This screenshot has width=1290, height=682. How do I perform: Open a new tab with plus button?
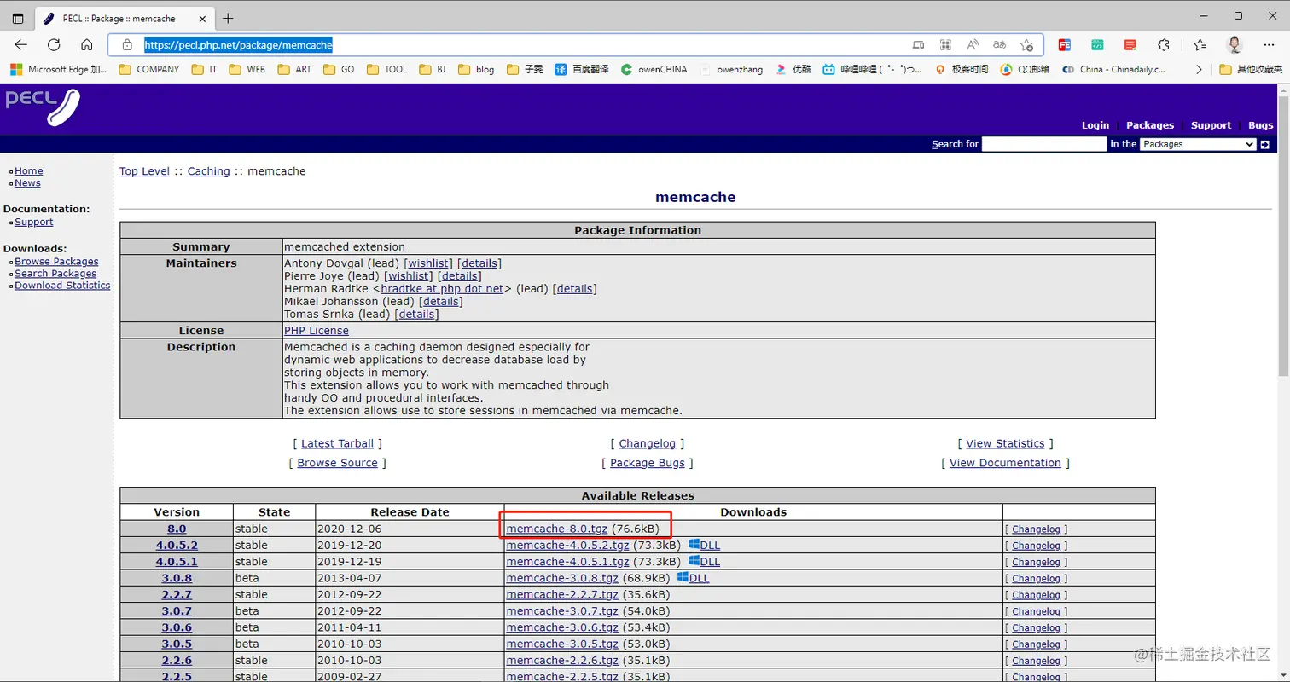228,18
